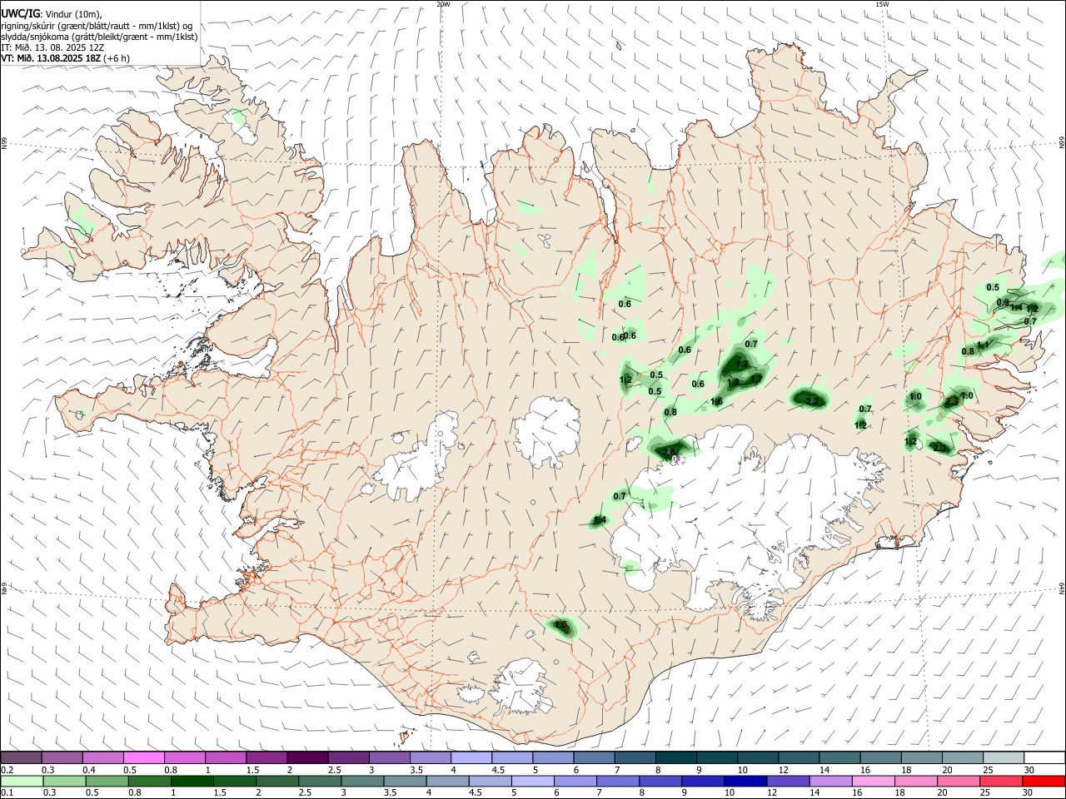Click the dark teal 8–9 swatch, top row

[675, 758]
